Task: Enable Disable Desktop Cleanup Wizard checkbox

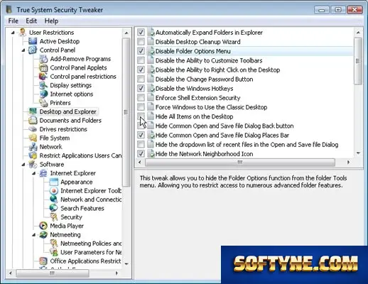Action: (141, 42)
